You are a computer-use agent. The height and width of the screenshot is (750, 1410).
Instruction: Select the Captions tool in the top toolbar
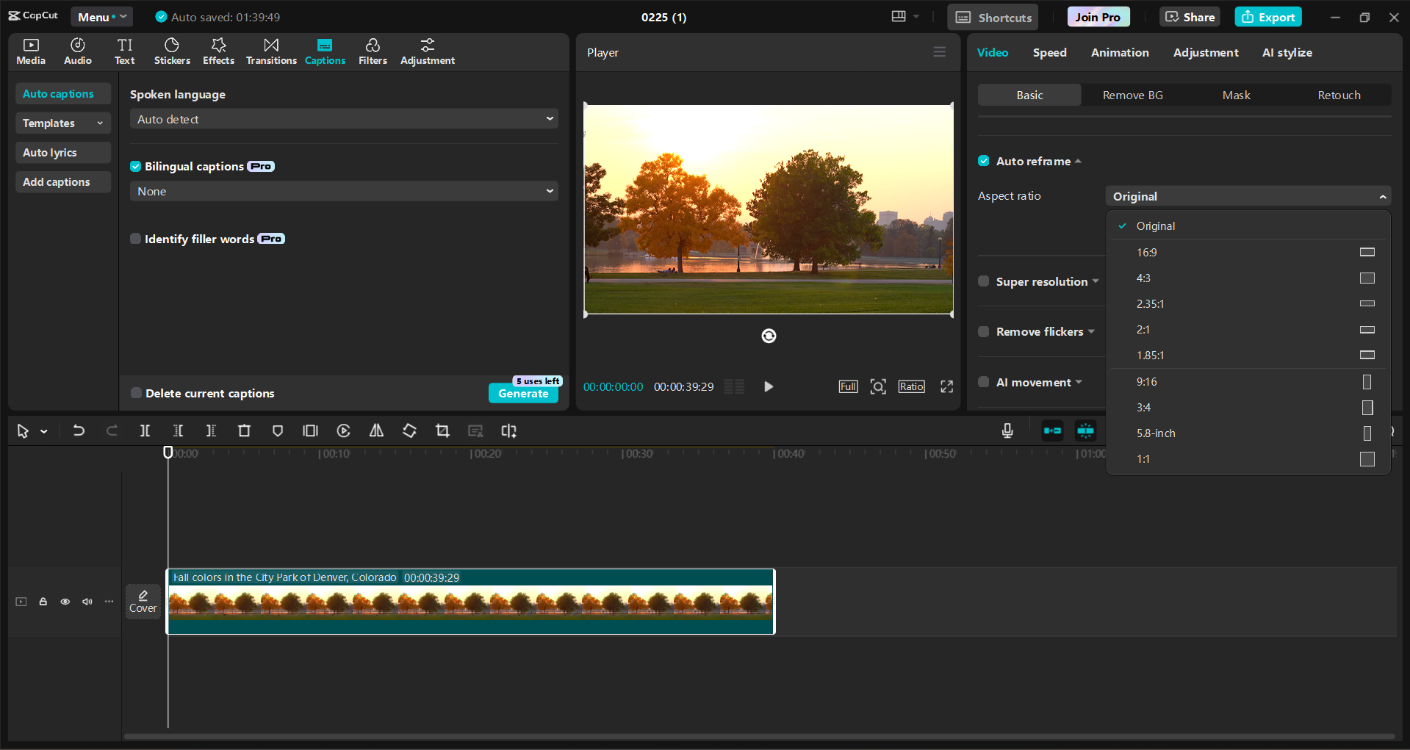tap(325, 51)
